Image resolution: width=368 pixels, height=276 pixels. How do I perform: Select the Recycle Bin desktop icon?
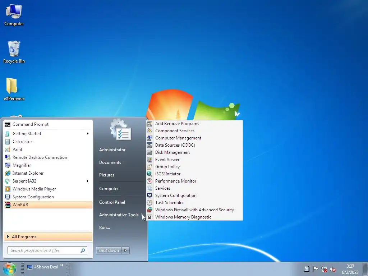click(x=14, y=52)
